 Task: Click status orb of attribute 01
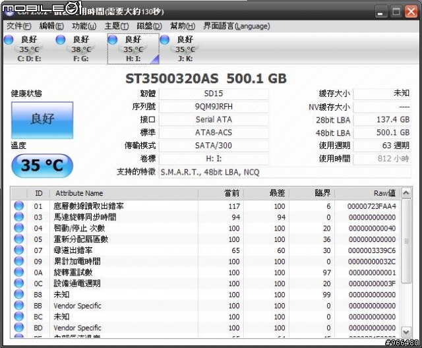coord(19,206)
